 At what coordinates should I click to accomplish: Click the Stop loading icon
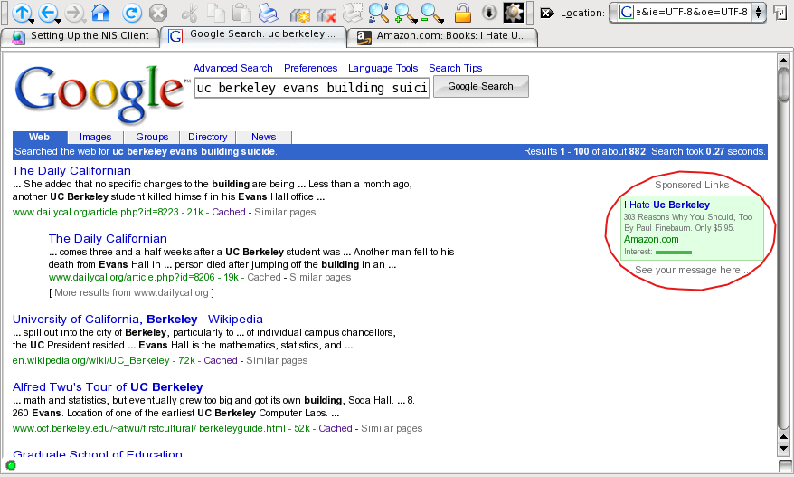(x=158, y=12)
